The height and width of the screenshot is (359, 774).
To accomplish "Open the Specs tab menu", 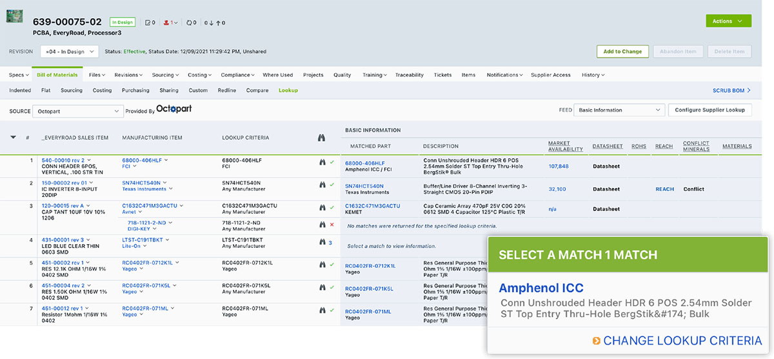I will pos(18,75).
